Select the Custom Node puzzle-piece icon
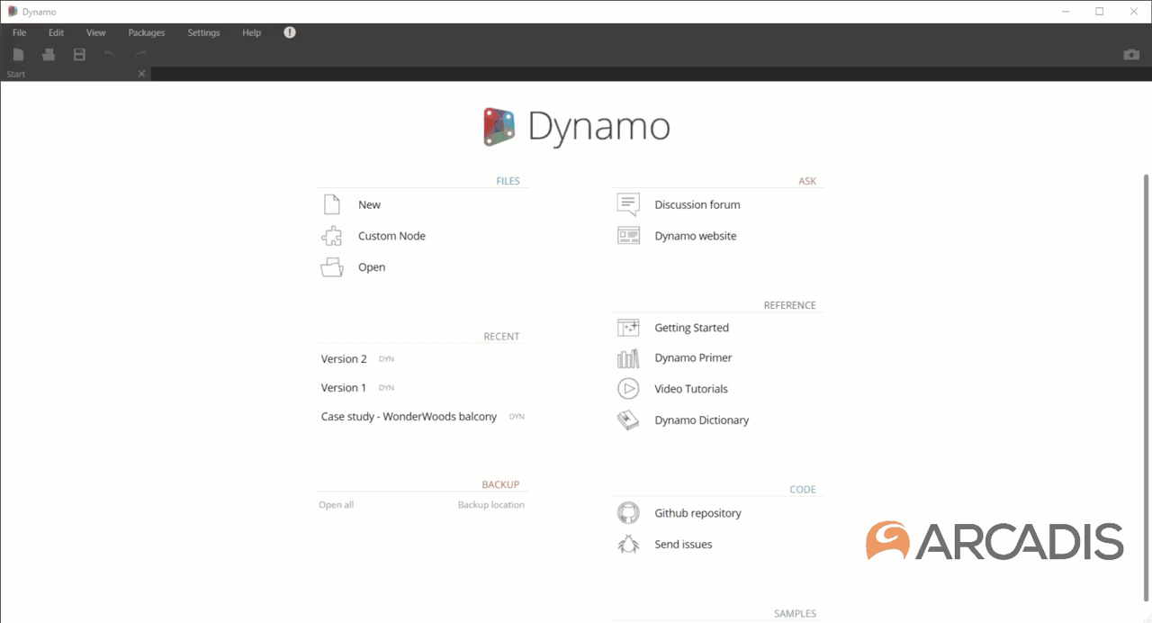 (x=331, y=235)
